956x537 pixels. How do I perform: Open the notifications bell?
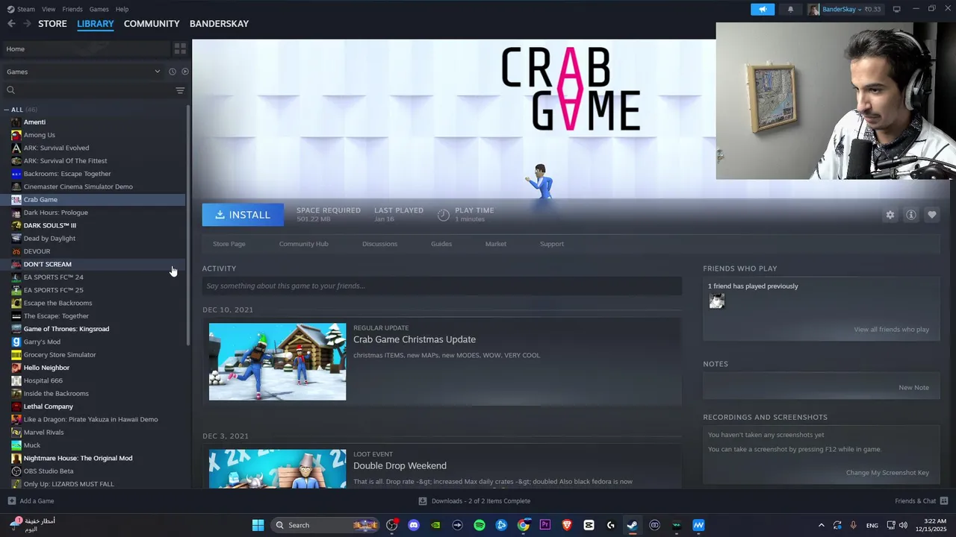(790, 10)
